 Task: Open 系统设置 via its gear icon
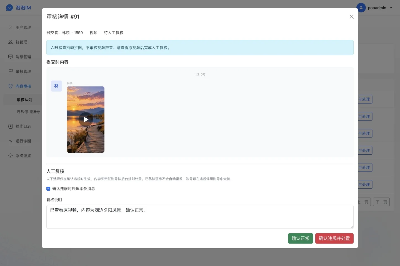[11, 156]
